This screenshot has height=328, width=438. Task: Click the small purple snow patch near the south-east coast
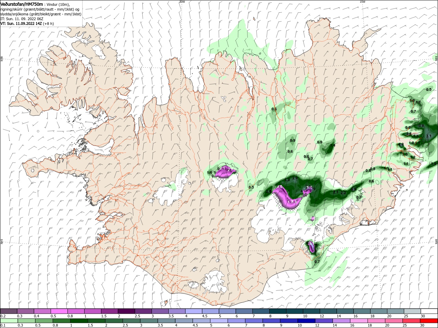pyautogui.click(x=311, y=247)
